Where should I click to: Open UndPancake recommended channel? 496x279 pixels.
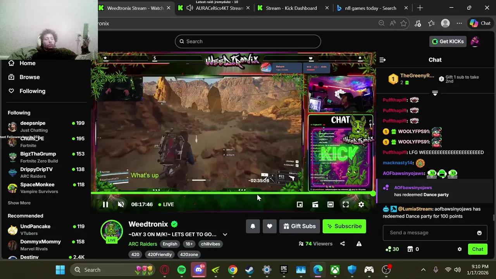click(x=46, y=230)
